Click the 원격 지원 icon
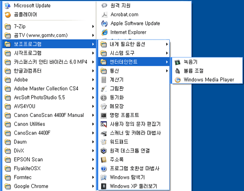This screenshot has width=244, height=191. [104, 6]
